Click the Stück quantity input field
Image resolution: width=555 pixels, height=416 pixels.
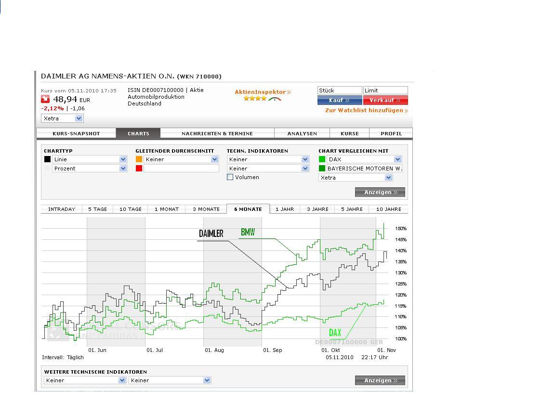coord(340,91)
